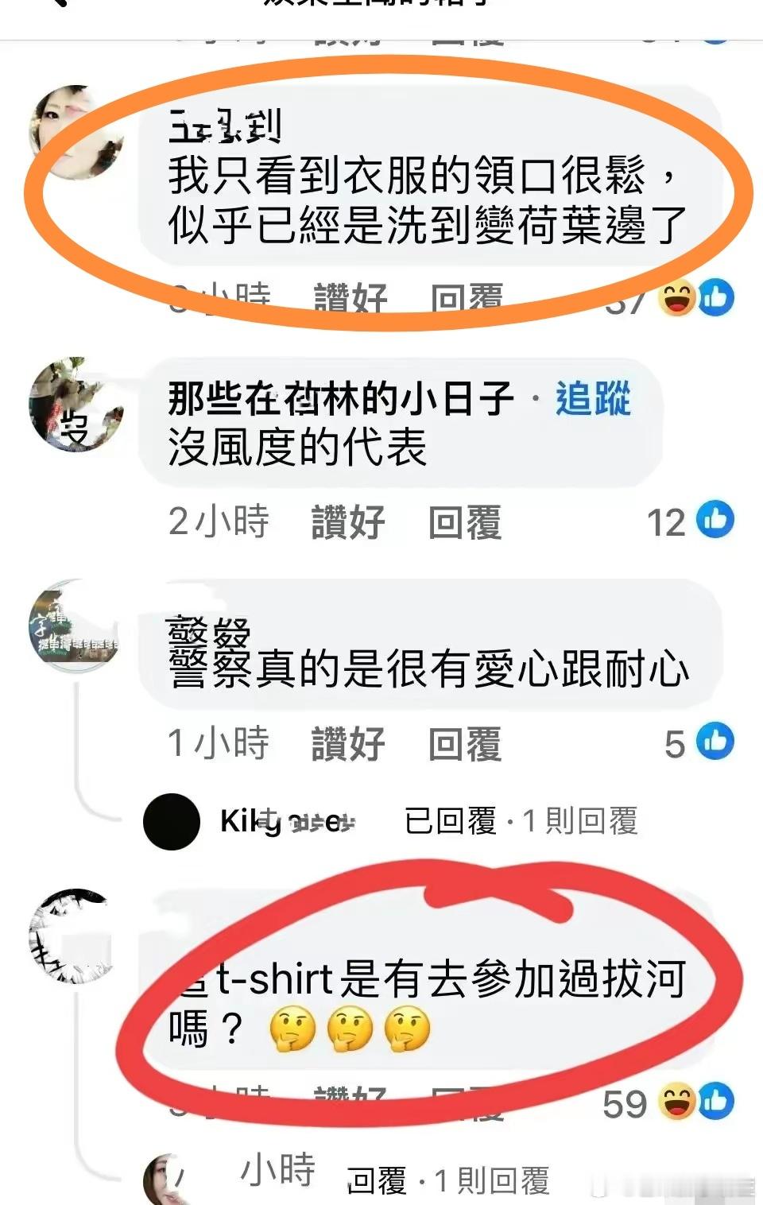763x1205 pixels.
Task: Reply to the 沒風度的代表 comment
Action: 464,521
